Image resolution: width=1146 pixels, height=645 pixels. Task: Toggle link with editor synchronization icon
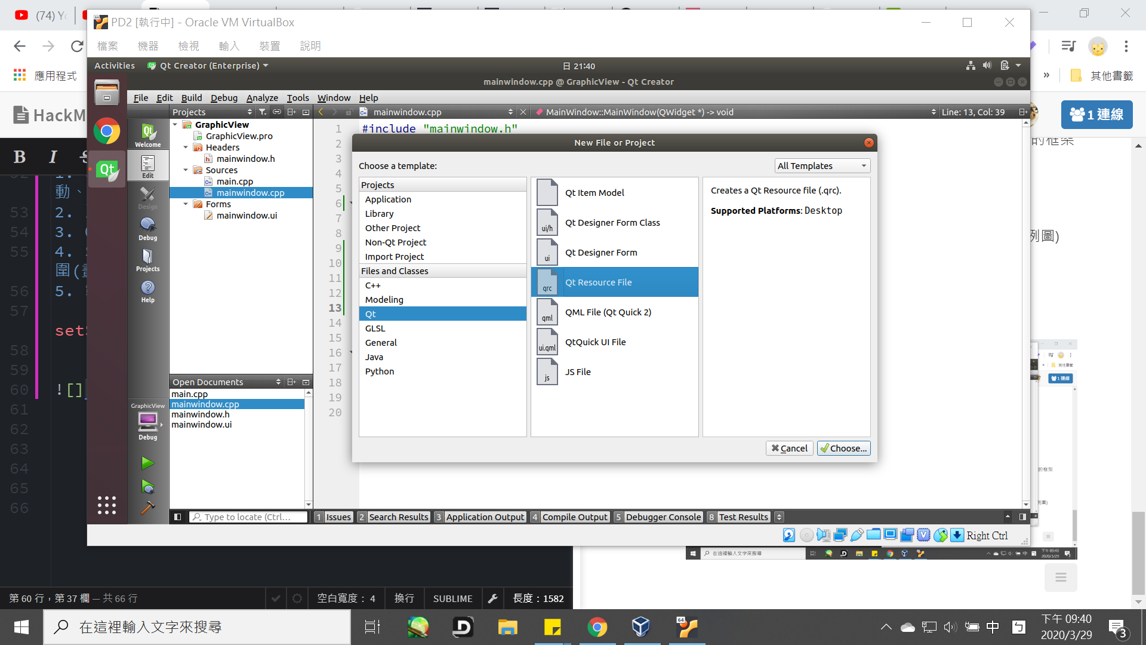[x=277, y=112]
